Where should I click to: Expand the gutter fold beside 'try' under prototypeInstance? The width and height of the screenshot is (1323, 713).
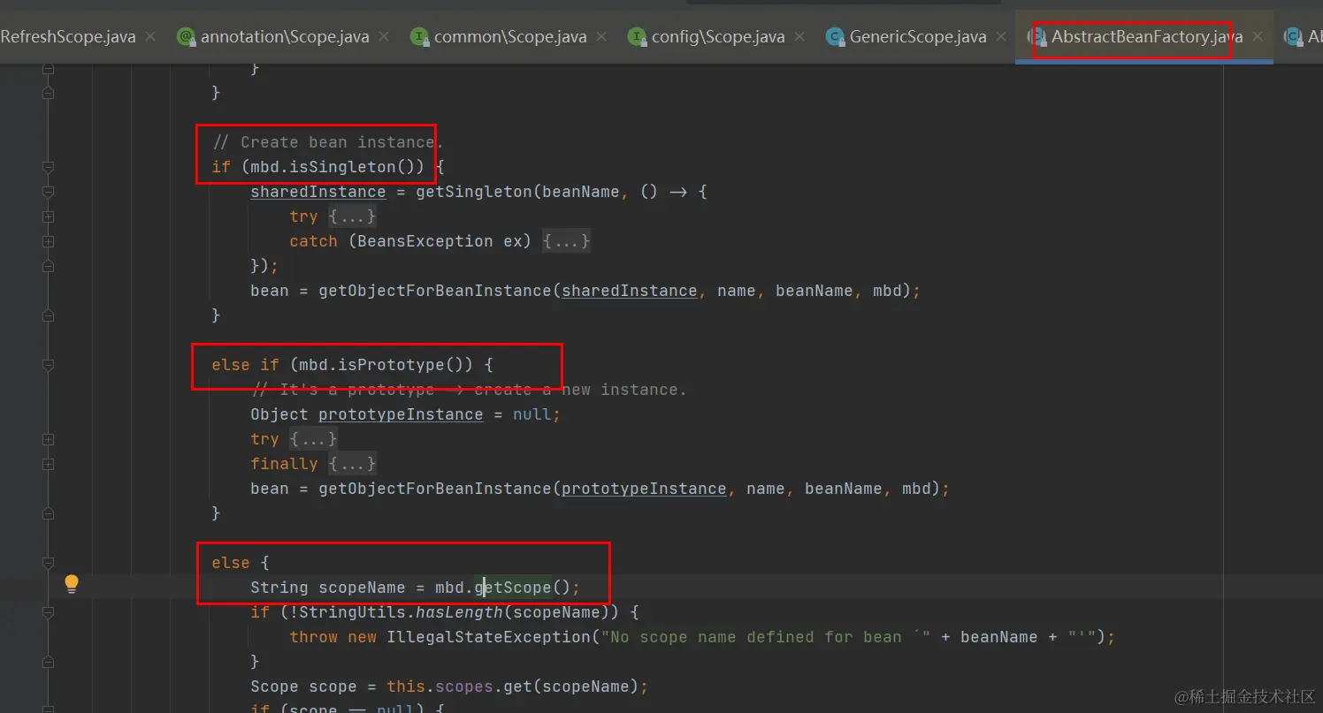(x=49, y=439)
